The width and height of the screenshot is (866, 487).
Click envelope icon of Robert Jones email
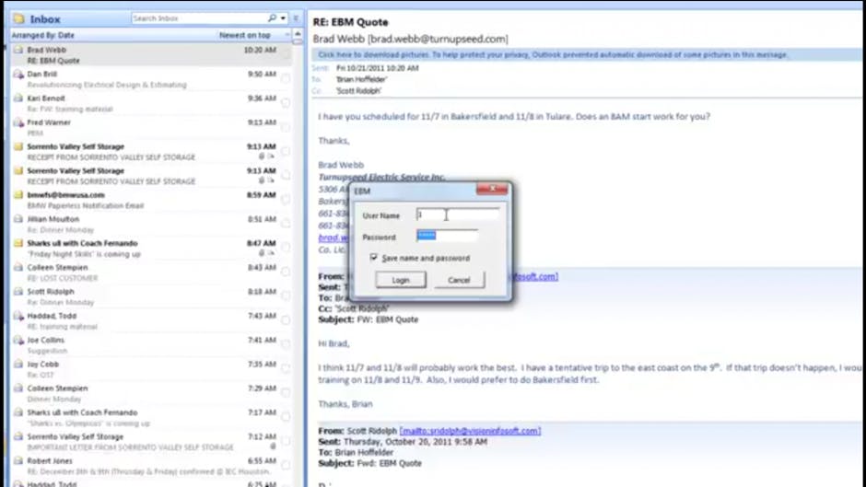18,461
